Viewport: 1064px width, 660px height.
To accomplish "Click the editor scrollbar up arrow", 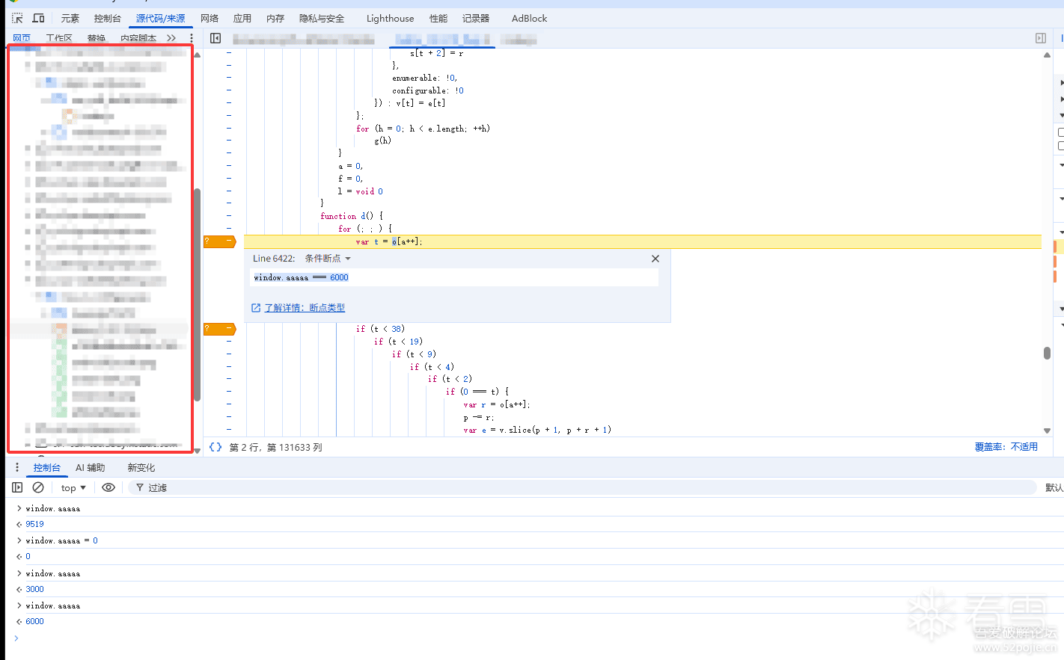I will (x=1047, y=55).
